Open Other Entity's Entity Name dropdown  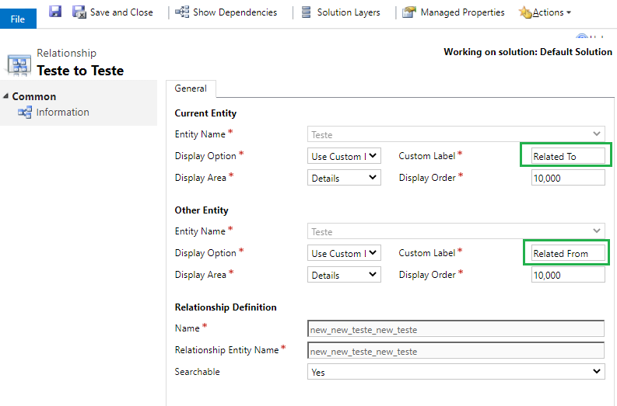[456, 231]
